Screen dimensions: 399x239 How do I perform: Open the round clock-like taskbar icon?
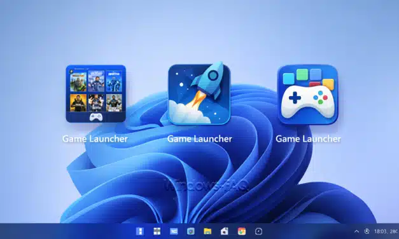258,231
